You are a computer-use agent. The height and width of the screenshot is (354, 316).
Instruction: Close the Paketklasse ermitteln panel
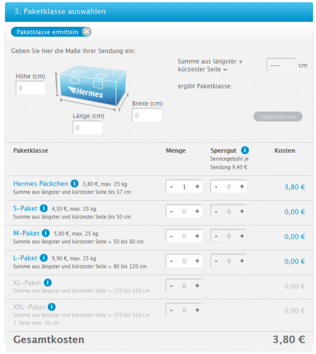coord(87,32)
